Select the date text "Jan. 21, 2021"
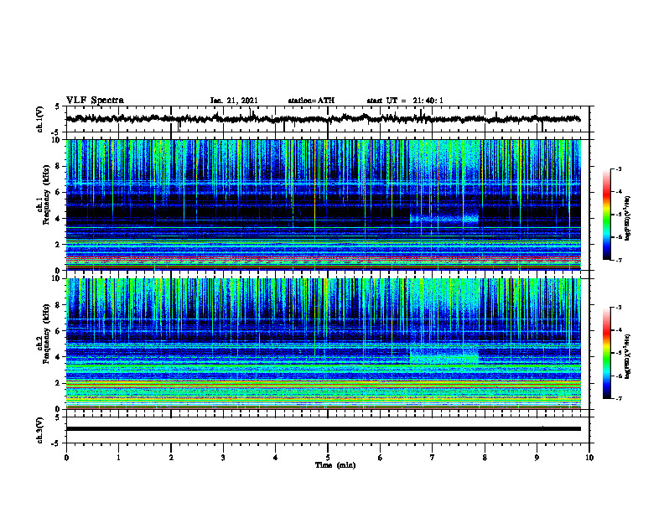The width and height of the screenshot is (664, 513). pos(234,101)
